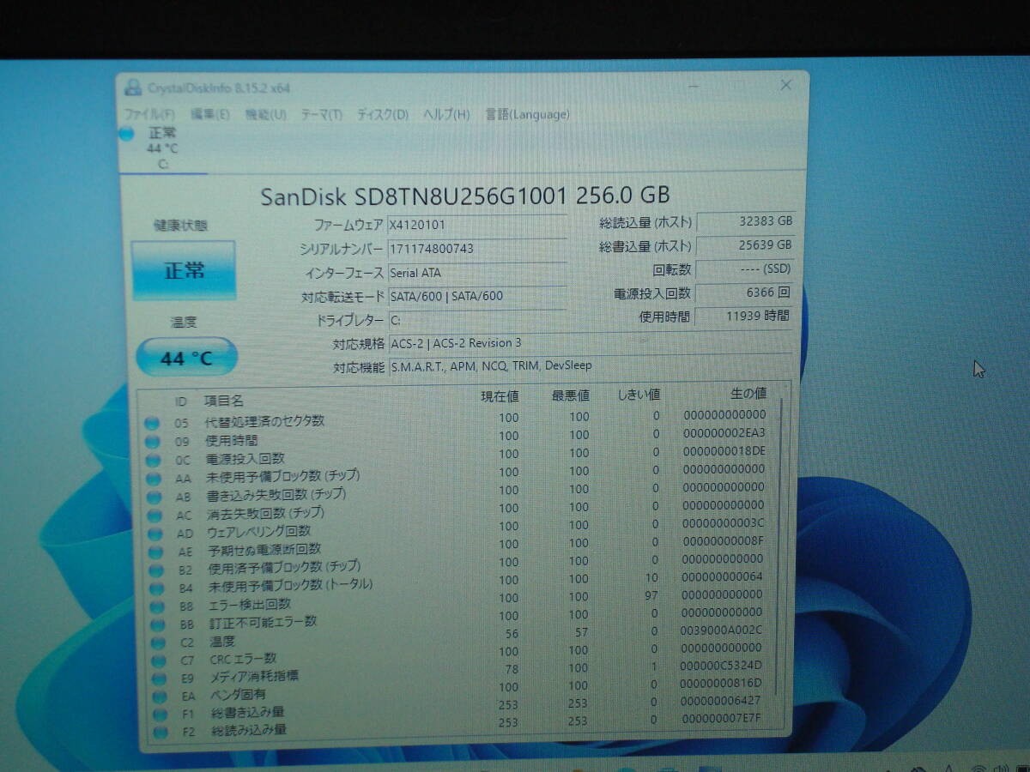Viewport: 1030px width, 772px height.
Task: Click the CrystalDiskInfo app icon in title bar
Action: (x=132, y=87)
